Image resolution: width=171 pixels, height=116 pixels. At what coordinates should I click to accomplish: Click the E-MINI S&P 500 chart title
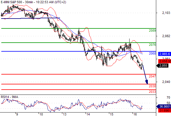33,2
